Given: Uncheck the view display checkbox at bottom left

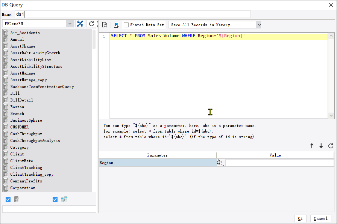Looking at the screenshot, I should coord(55,199).
